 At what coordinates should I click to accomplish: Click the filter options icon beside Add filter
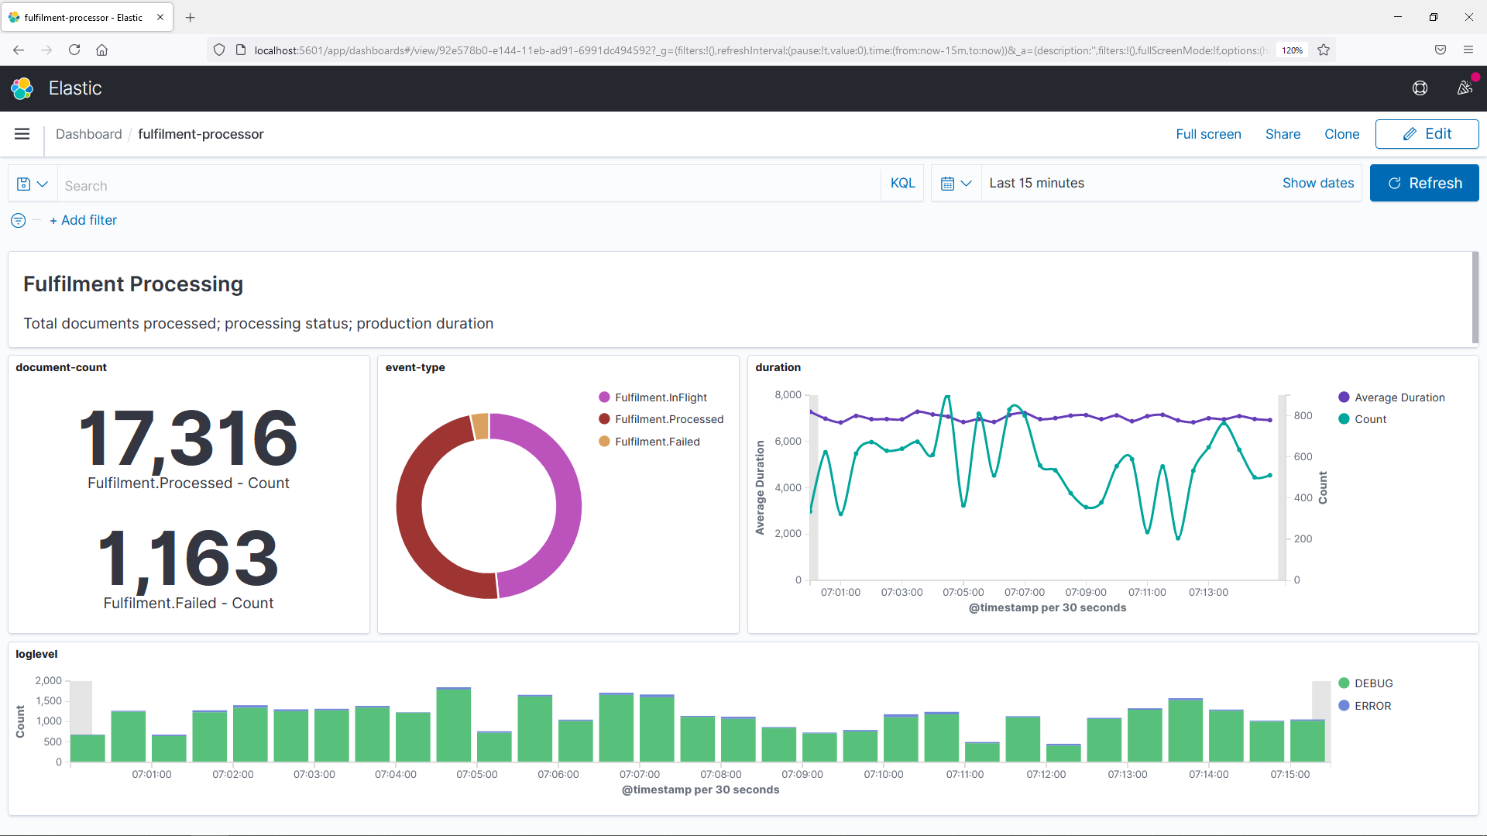point(17,220)
